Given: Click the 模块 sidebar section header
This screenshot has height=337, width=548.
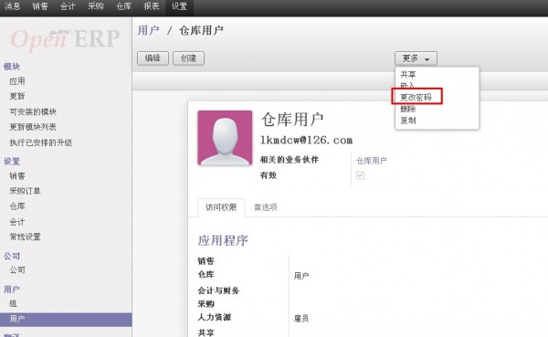Looking at the screenshot, I should (x=12, y=67).
